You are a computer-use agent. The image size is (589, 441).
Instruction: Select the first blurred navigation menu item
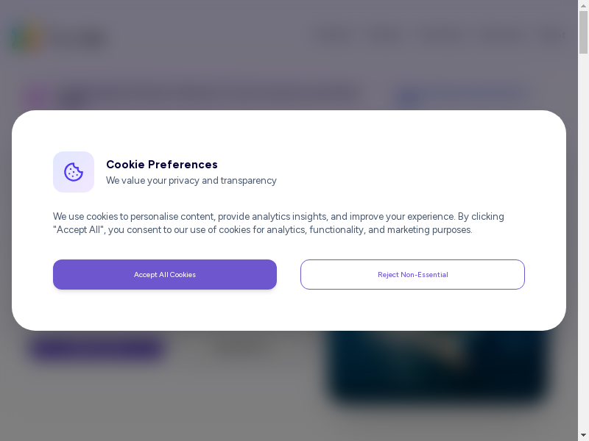pos(335,37)
